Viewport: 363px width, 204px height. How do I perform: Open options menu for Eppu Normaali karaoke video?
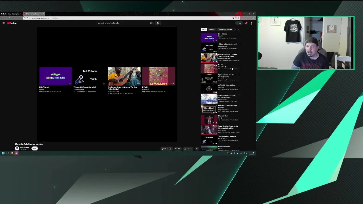pyautogui.click(x=240, y=75)
